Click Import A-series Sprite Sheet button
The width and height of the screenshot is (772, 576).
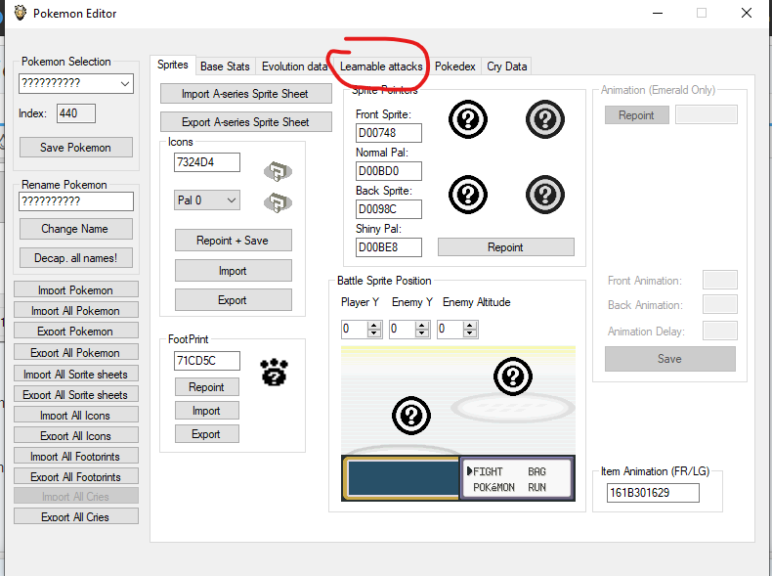(x=244, y=94)
